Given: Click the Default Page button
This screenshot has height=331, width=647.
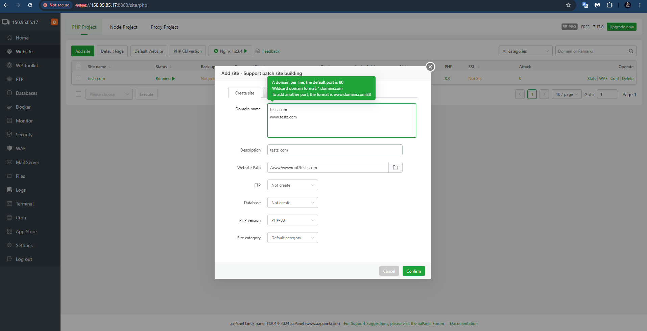Looking at the screenshot, I should coord(112,51).
